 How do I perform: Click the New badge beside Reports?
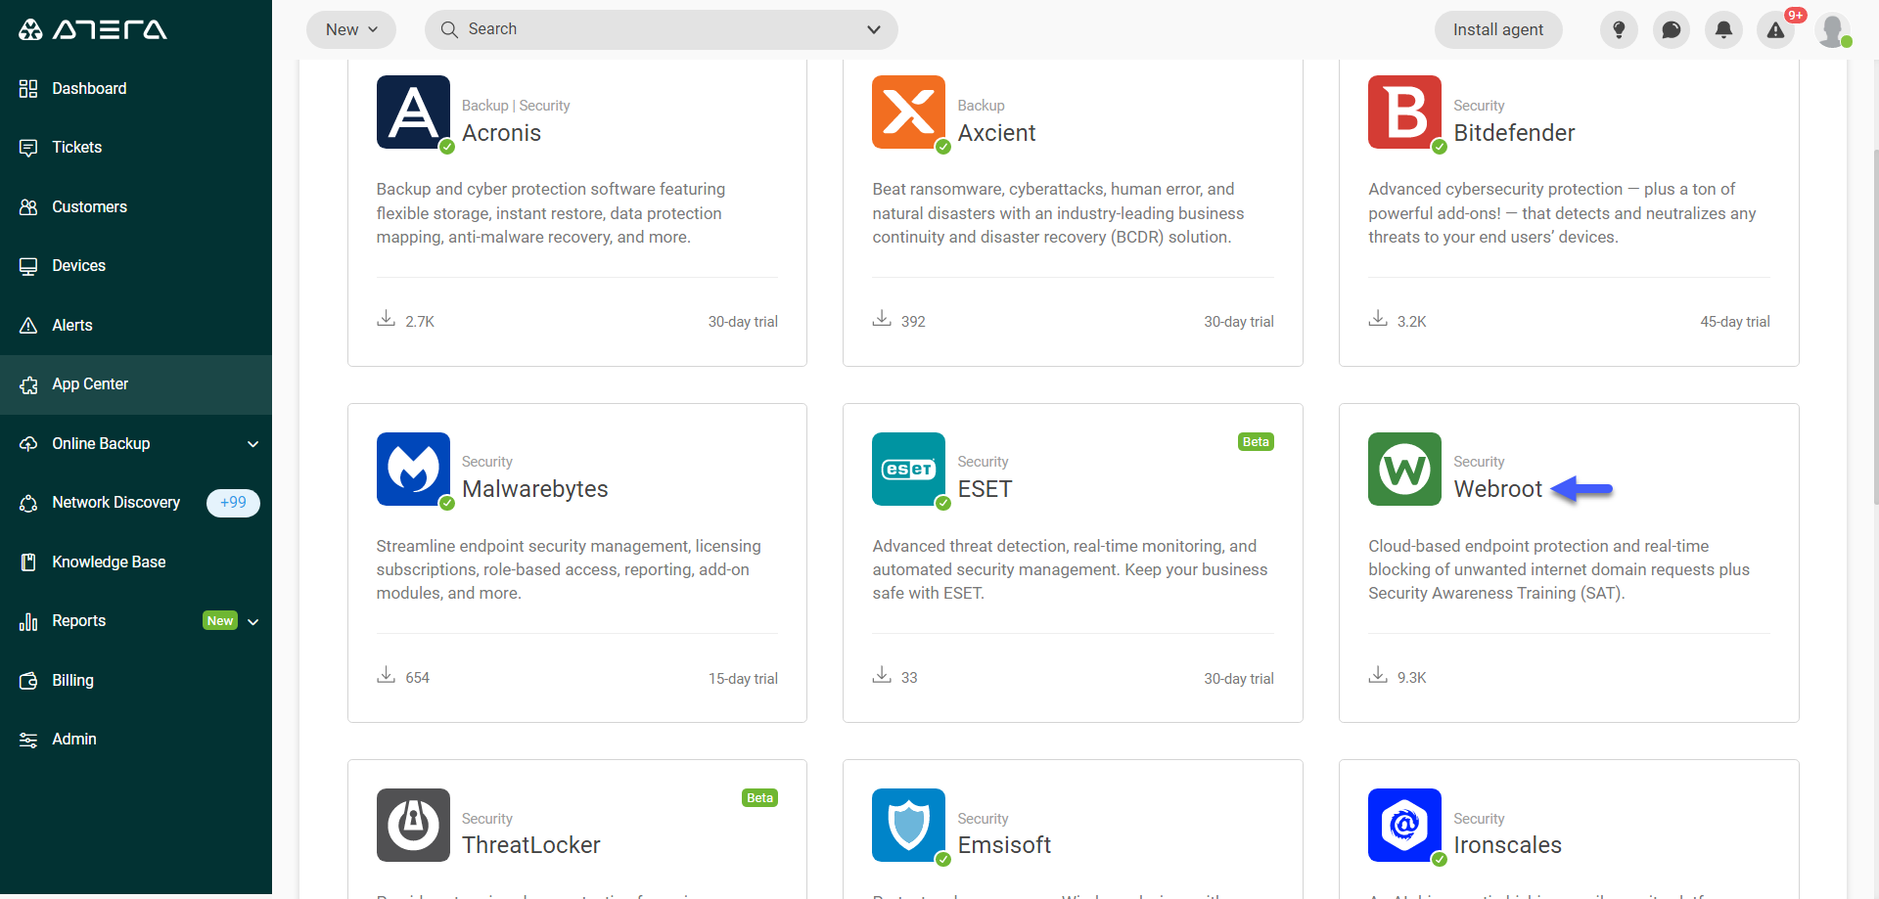pyautogui.click(x=220, y=621)
